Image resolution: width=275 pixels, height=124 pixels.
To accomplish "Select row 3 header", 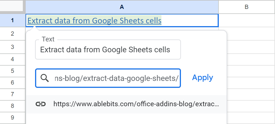I will click(x=12, y=47).
